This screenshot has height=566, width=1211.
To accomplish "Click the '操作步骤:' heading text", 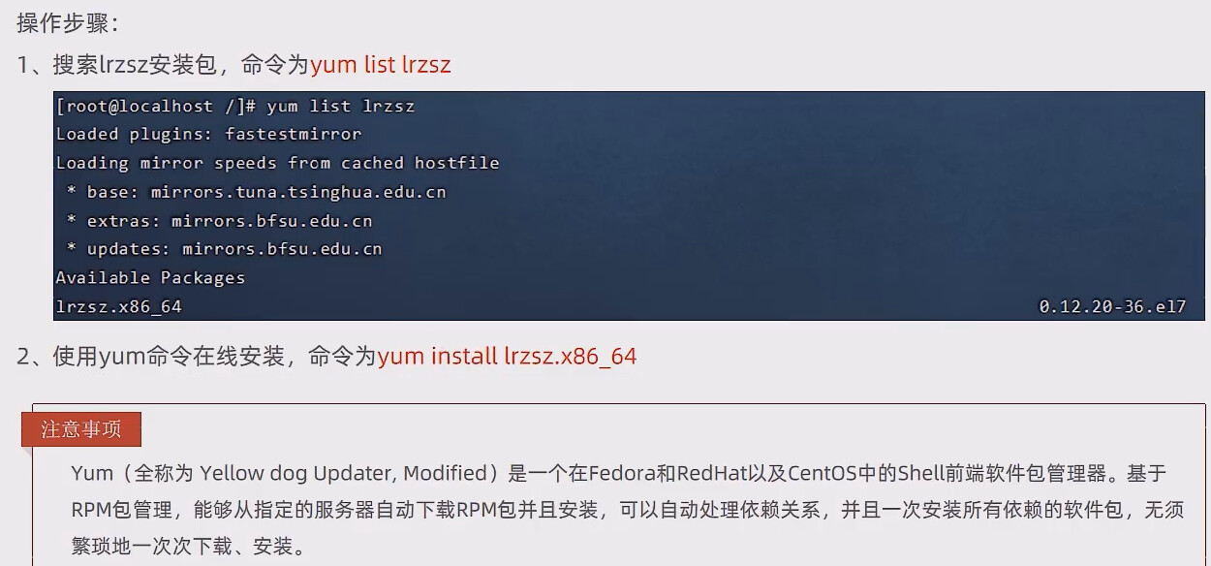I will pos(68,21).
